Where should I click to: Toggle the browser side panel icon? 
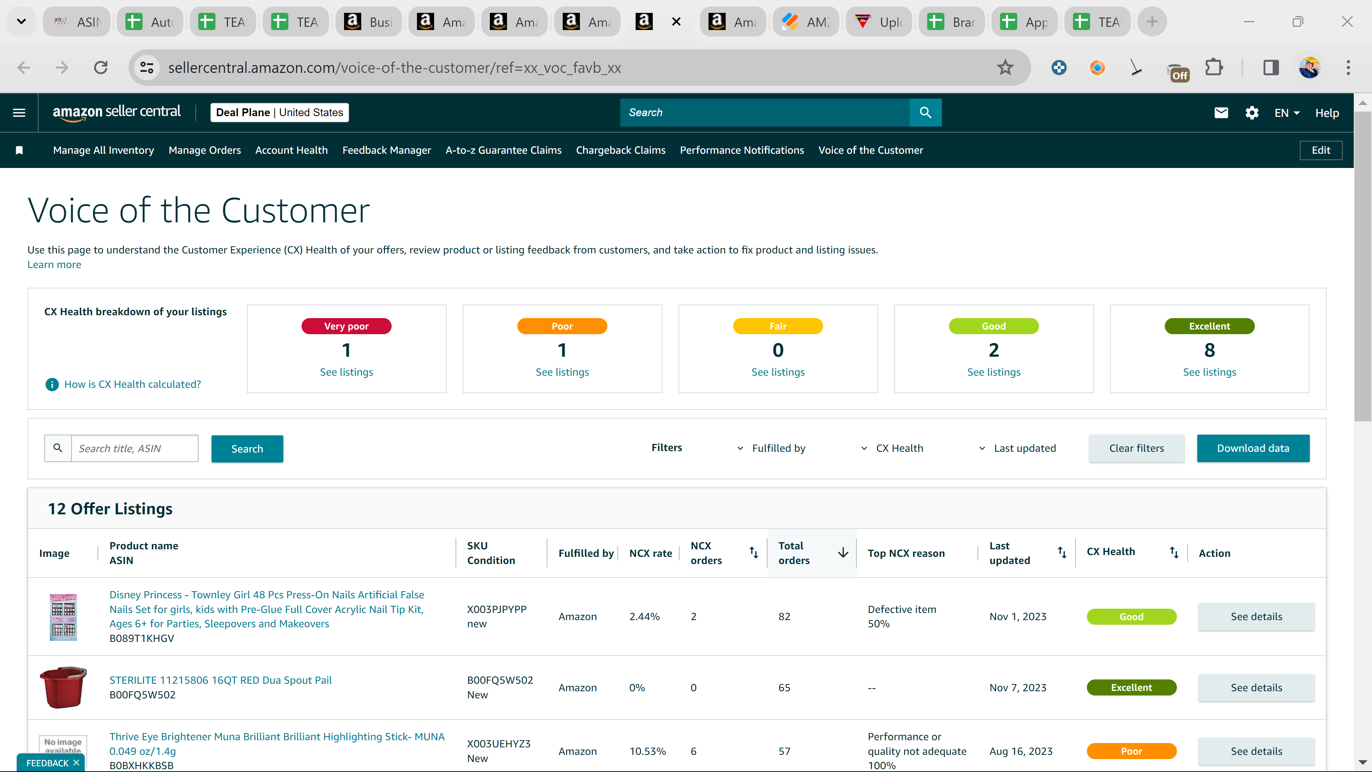pyautogui.click(x=1271, y=68)
